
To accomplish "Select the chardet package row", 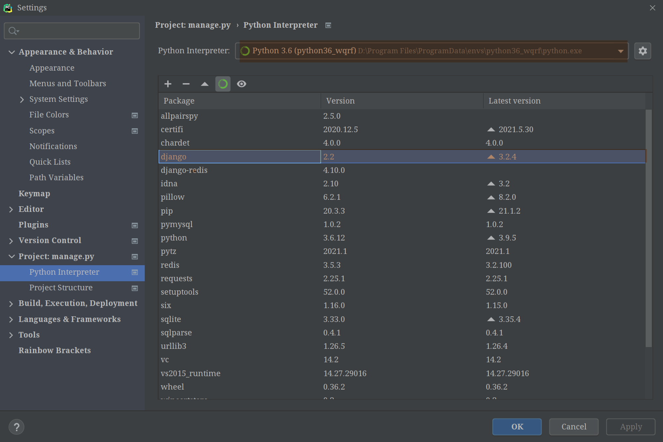I will [x=402, y=143].
